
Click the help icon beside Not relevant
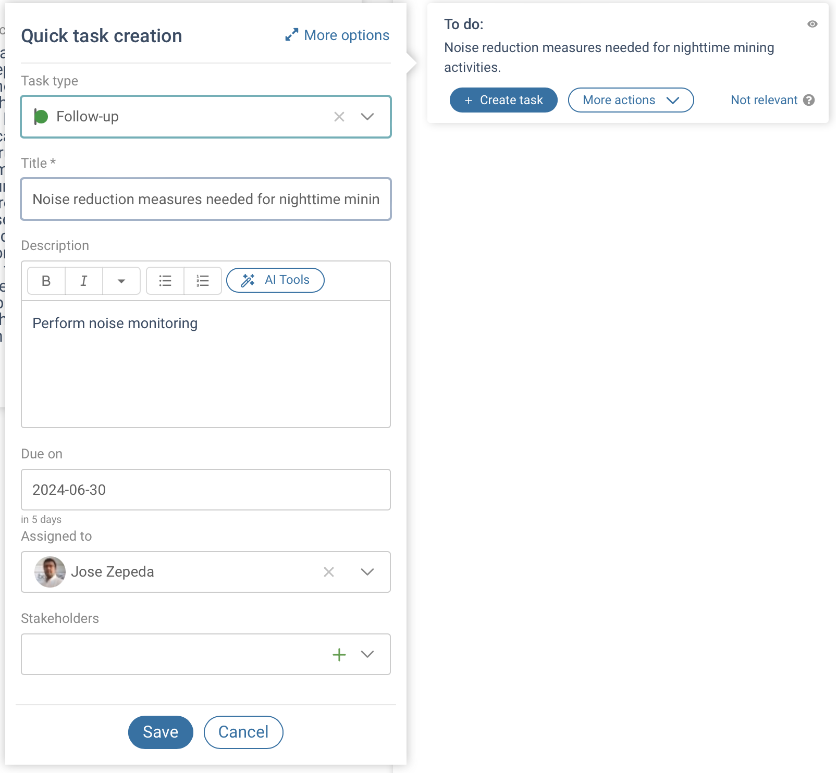tap(809, 100)
